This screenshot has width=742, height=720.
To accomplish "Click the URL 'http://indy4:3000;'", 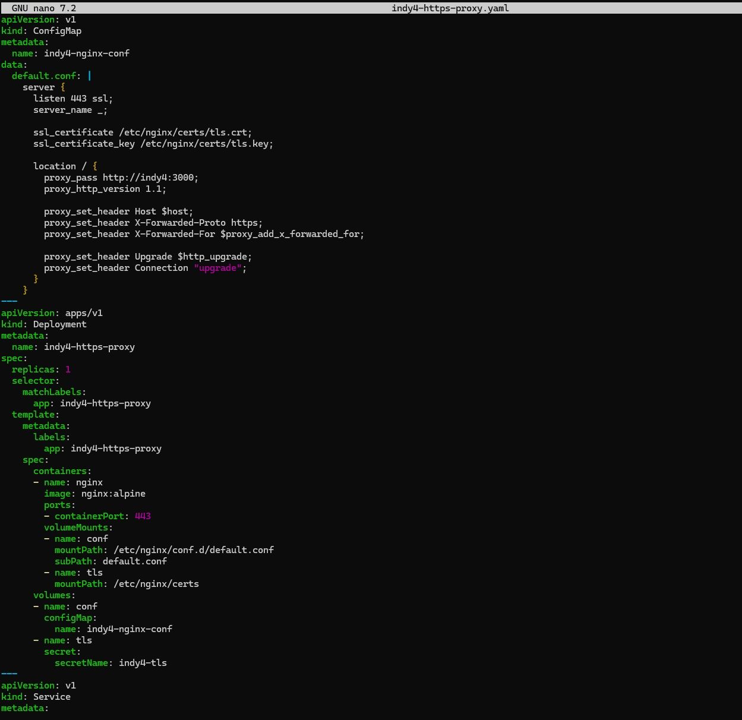I will point(151,178).
